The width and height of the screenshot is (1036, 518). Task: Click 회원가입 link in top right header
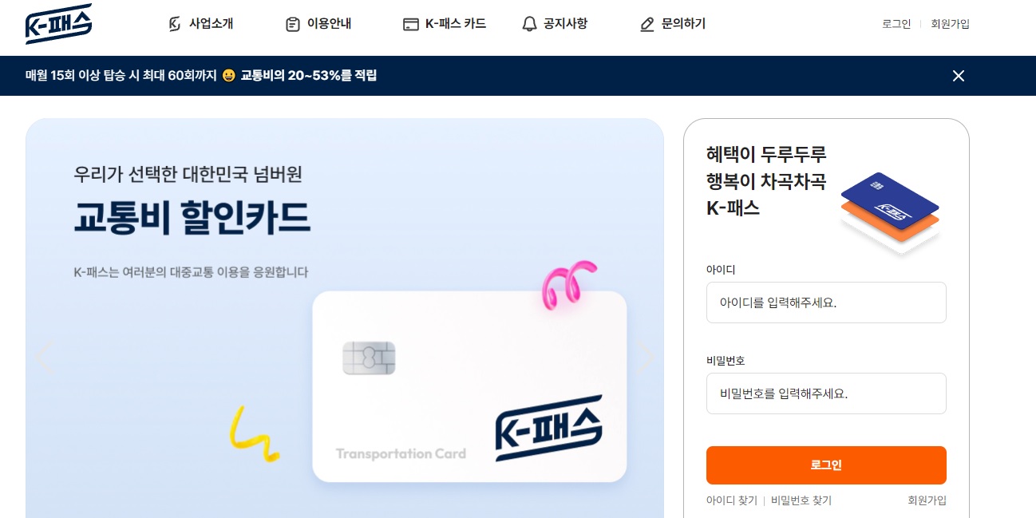click(950, 24)
